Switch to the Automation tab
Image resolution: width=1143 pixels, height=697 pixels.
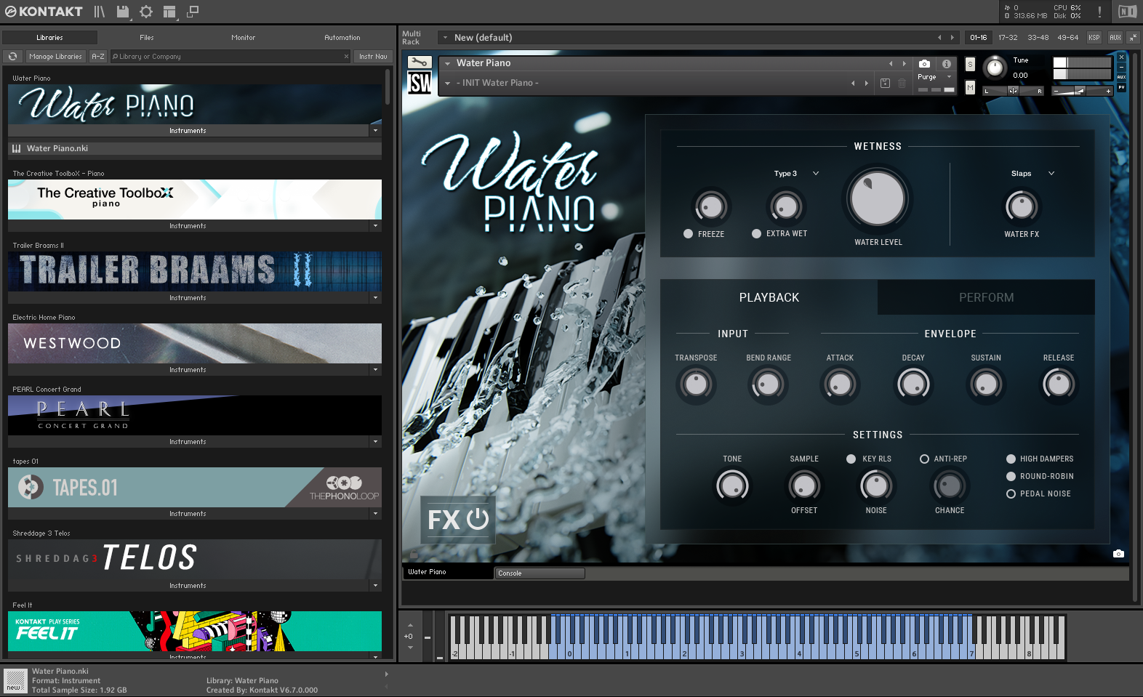pyautogui.click(x=342, y=37)
